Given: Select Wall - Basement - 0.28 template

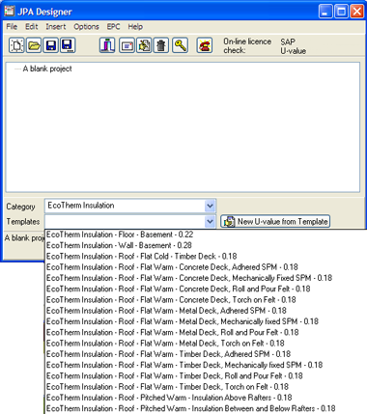Looking at the screenshot, I should point(119,245).
